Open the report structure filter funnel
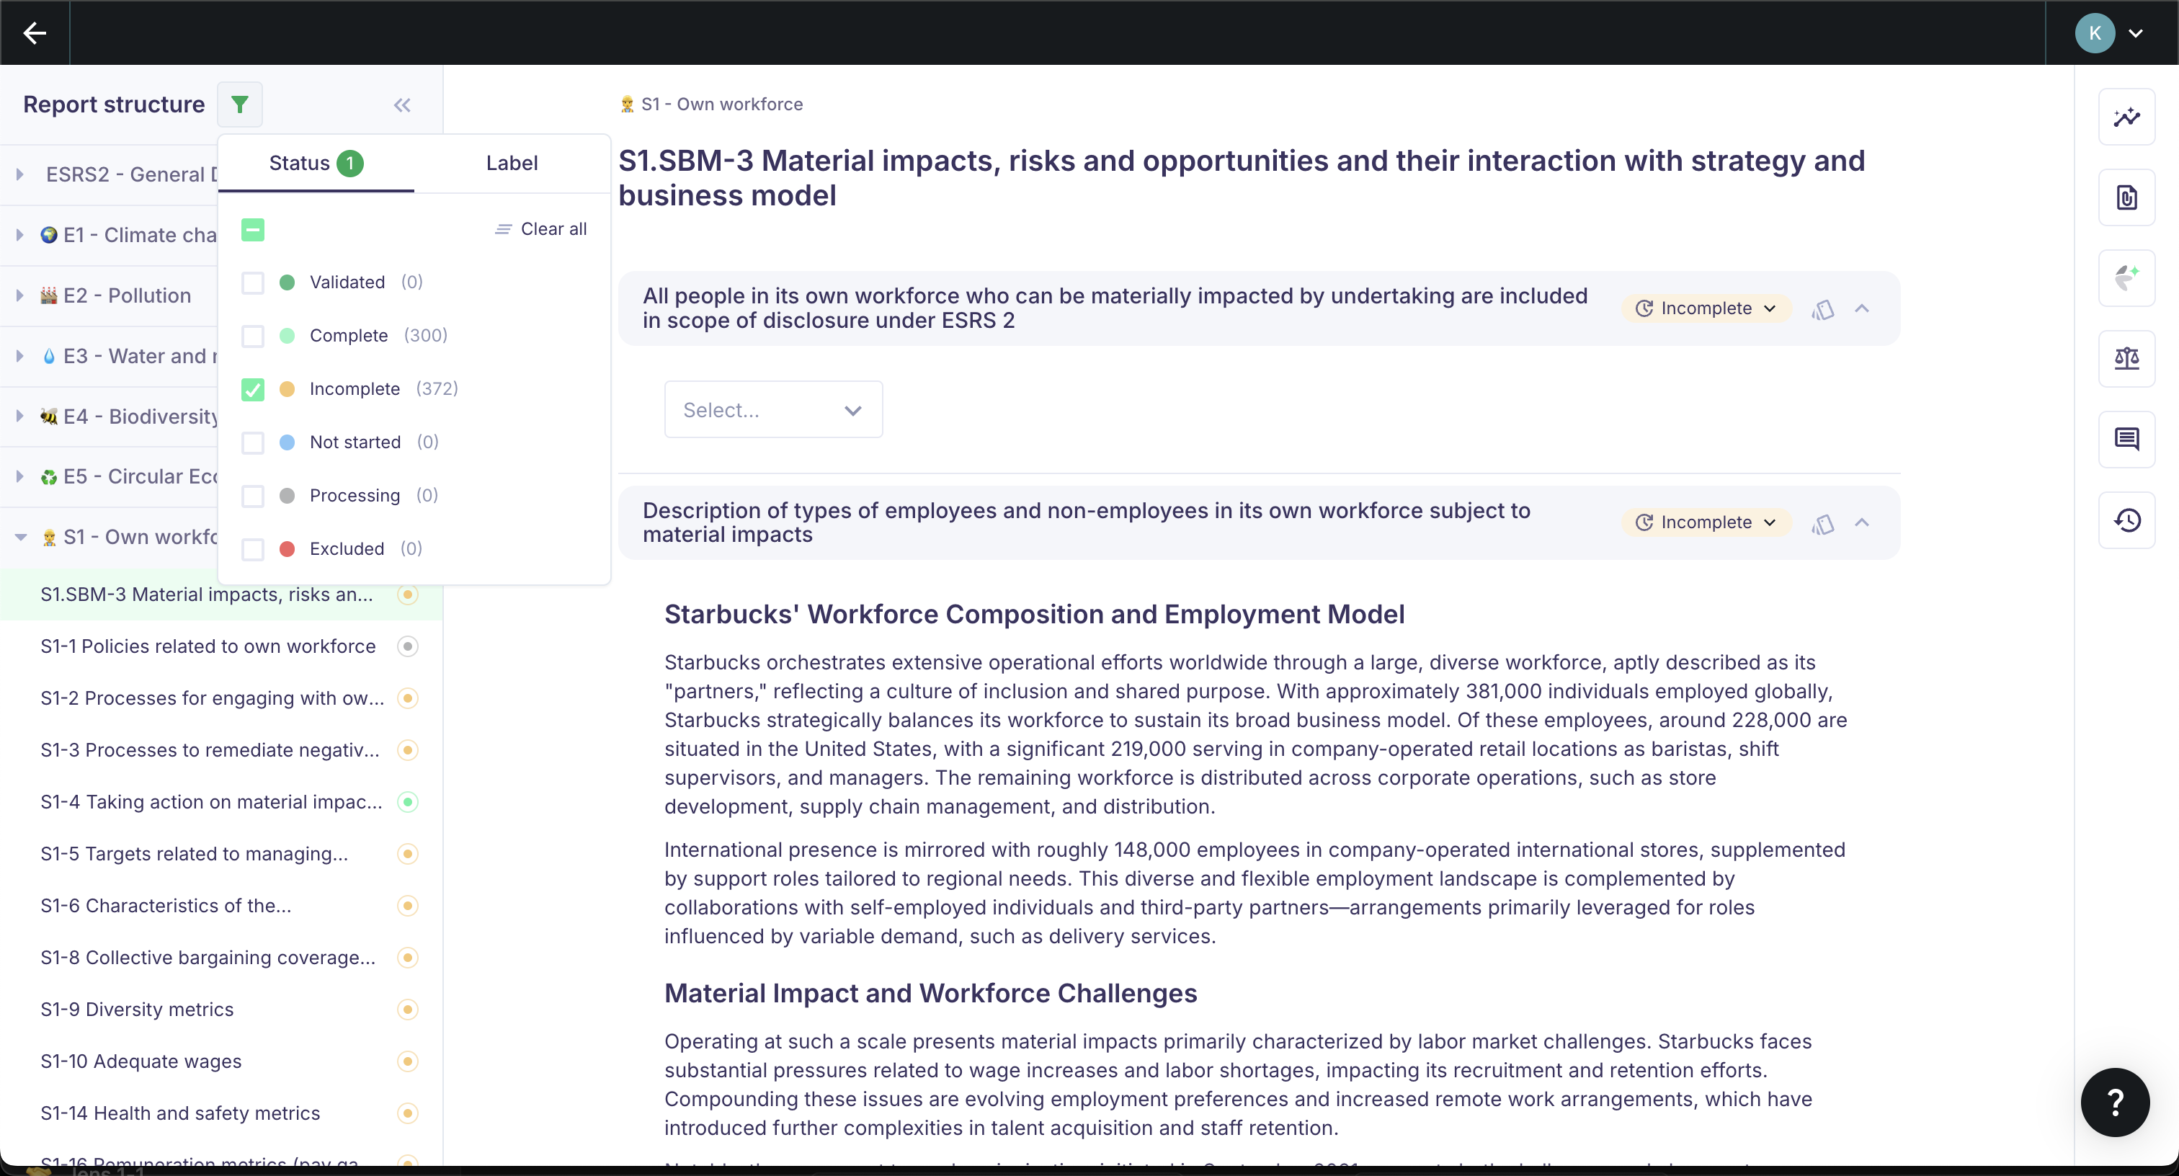 pyautogui.click(x=240, y=104)
